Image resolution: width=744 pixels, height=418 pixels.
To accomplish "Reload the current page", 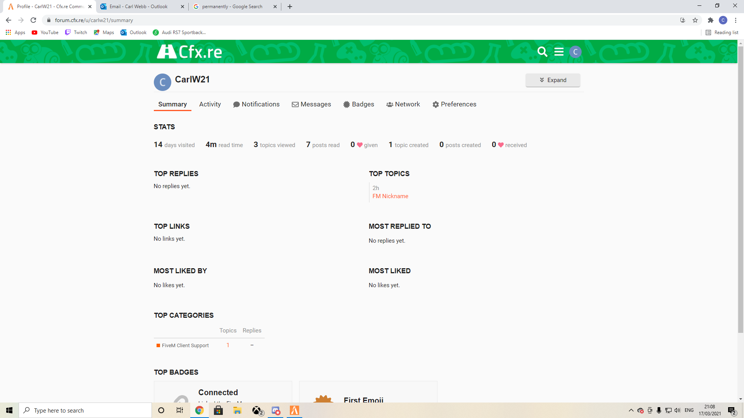I will tap(33, 20).
